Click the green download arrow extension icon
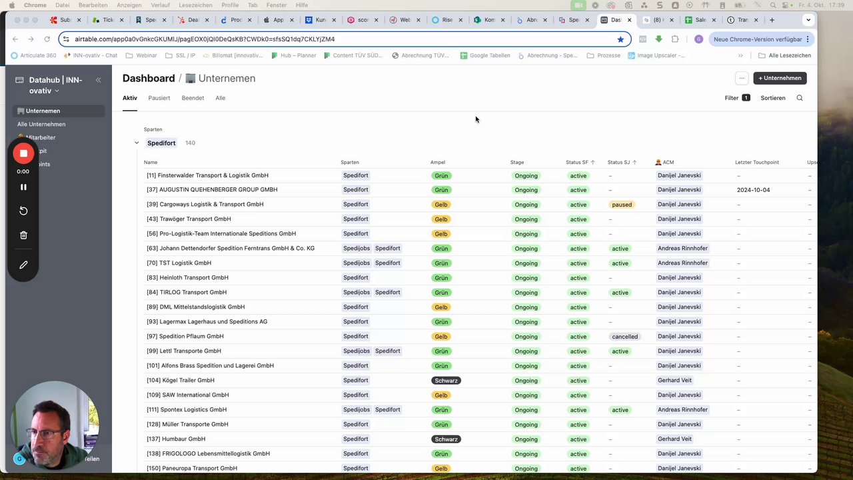This screenshot has width=853, height=480. tap(658, 39)
